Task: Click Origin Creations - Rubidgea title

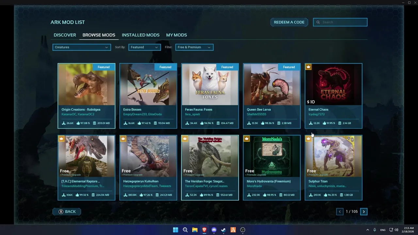Action: (x=81, y=109)
